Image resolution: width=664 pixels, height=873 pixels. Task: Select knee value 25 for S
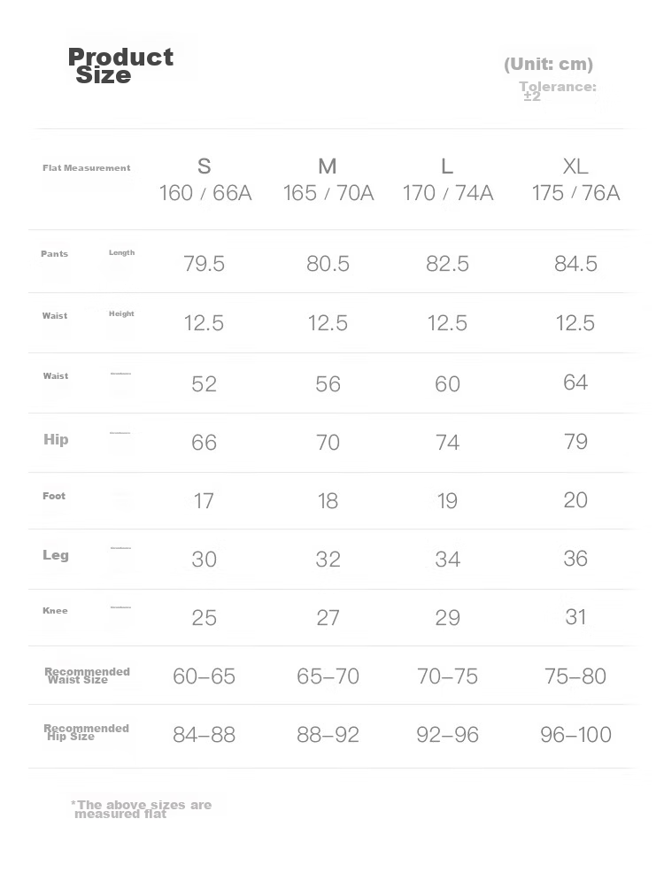click(205, 617)
